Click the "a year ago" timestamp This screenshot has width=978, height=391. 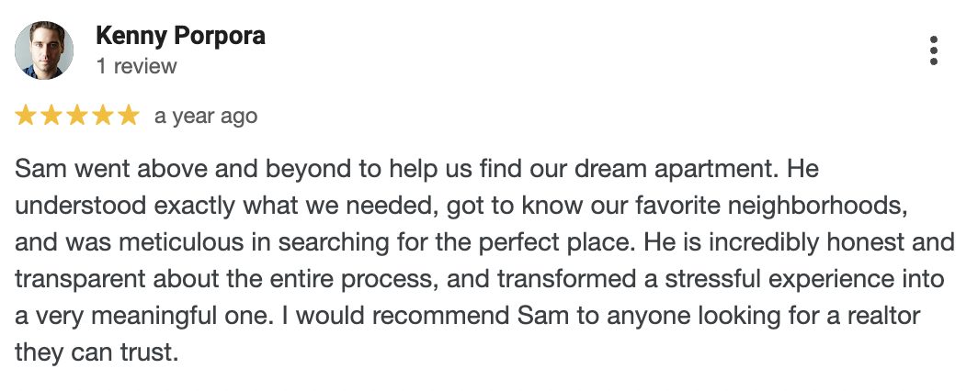pos(206,117)
